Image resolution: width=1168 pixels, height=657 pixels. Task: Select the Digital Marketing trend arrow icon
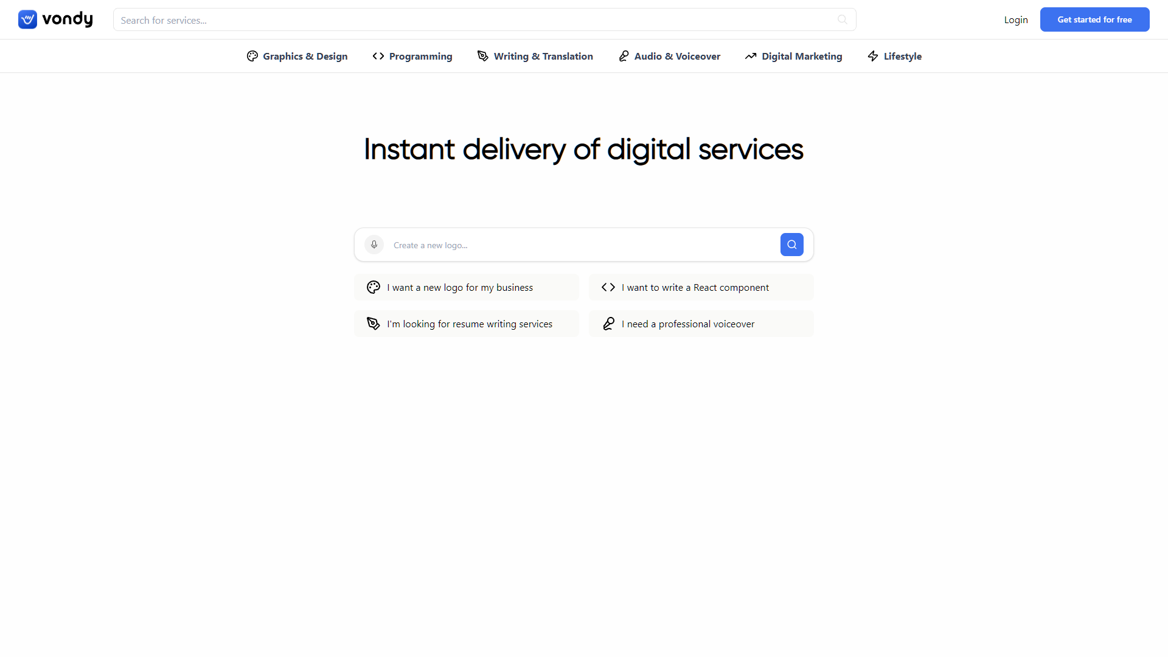751,55
